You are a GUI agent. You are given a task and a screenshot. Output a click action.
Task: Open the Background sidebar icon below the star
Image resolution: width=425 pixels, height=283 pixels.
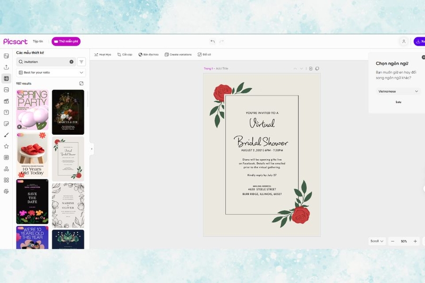6,158
